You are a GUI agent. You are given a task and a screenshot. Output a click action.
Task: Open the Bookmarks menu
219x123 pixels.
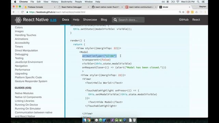(x=66, y=2)
